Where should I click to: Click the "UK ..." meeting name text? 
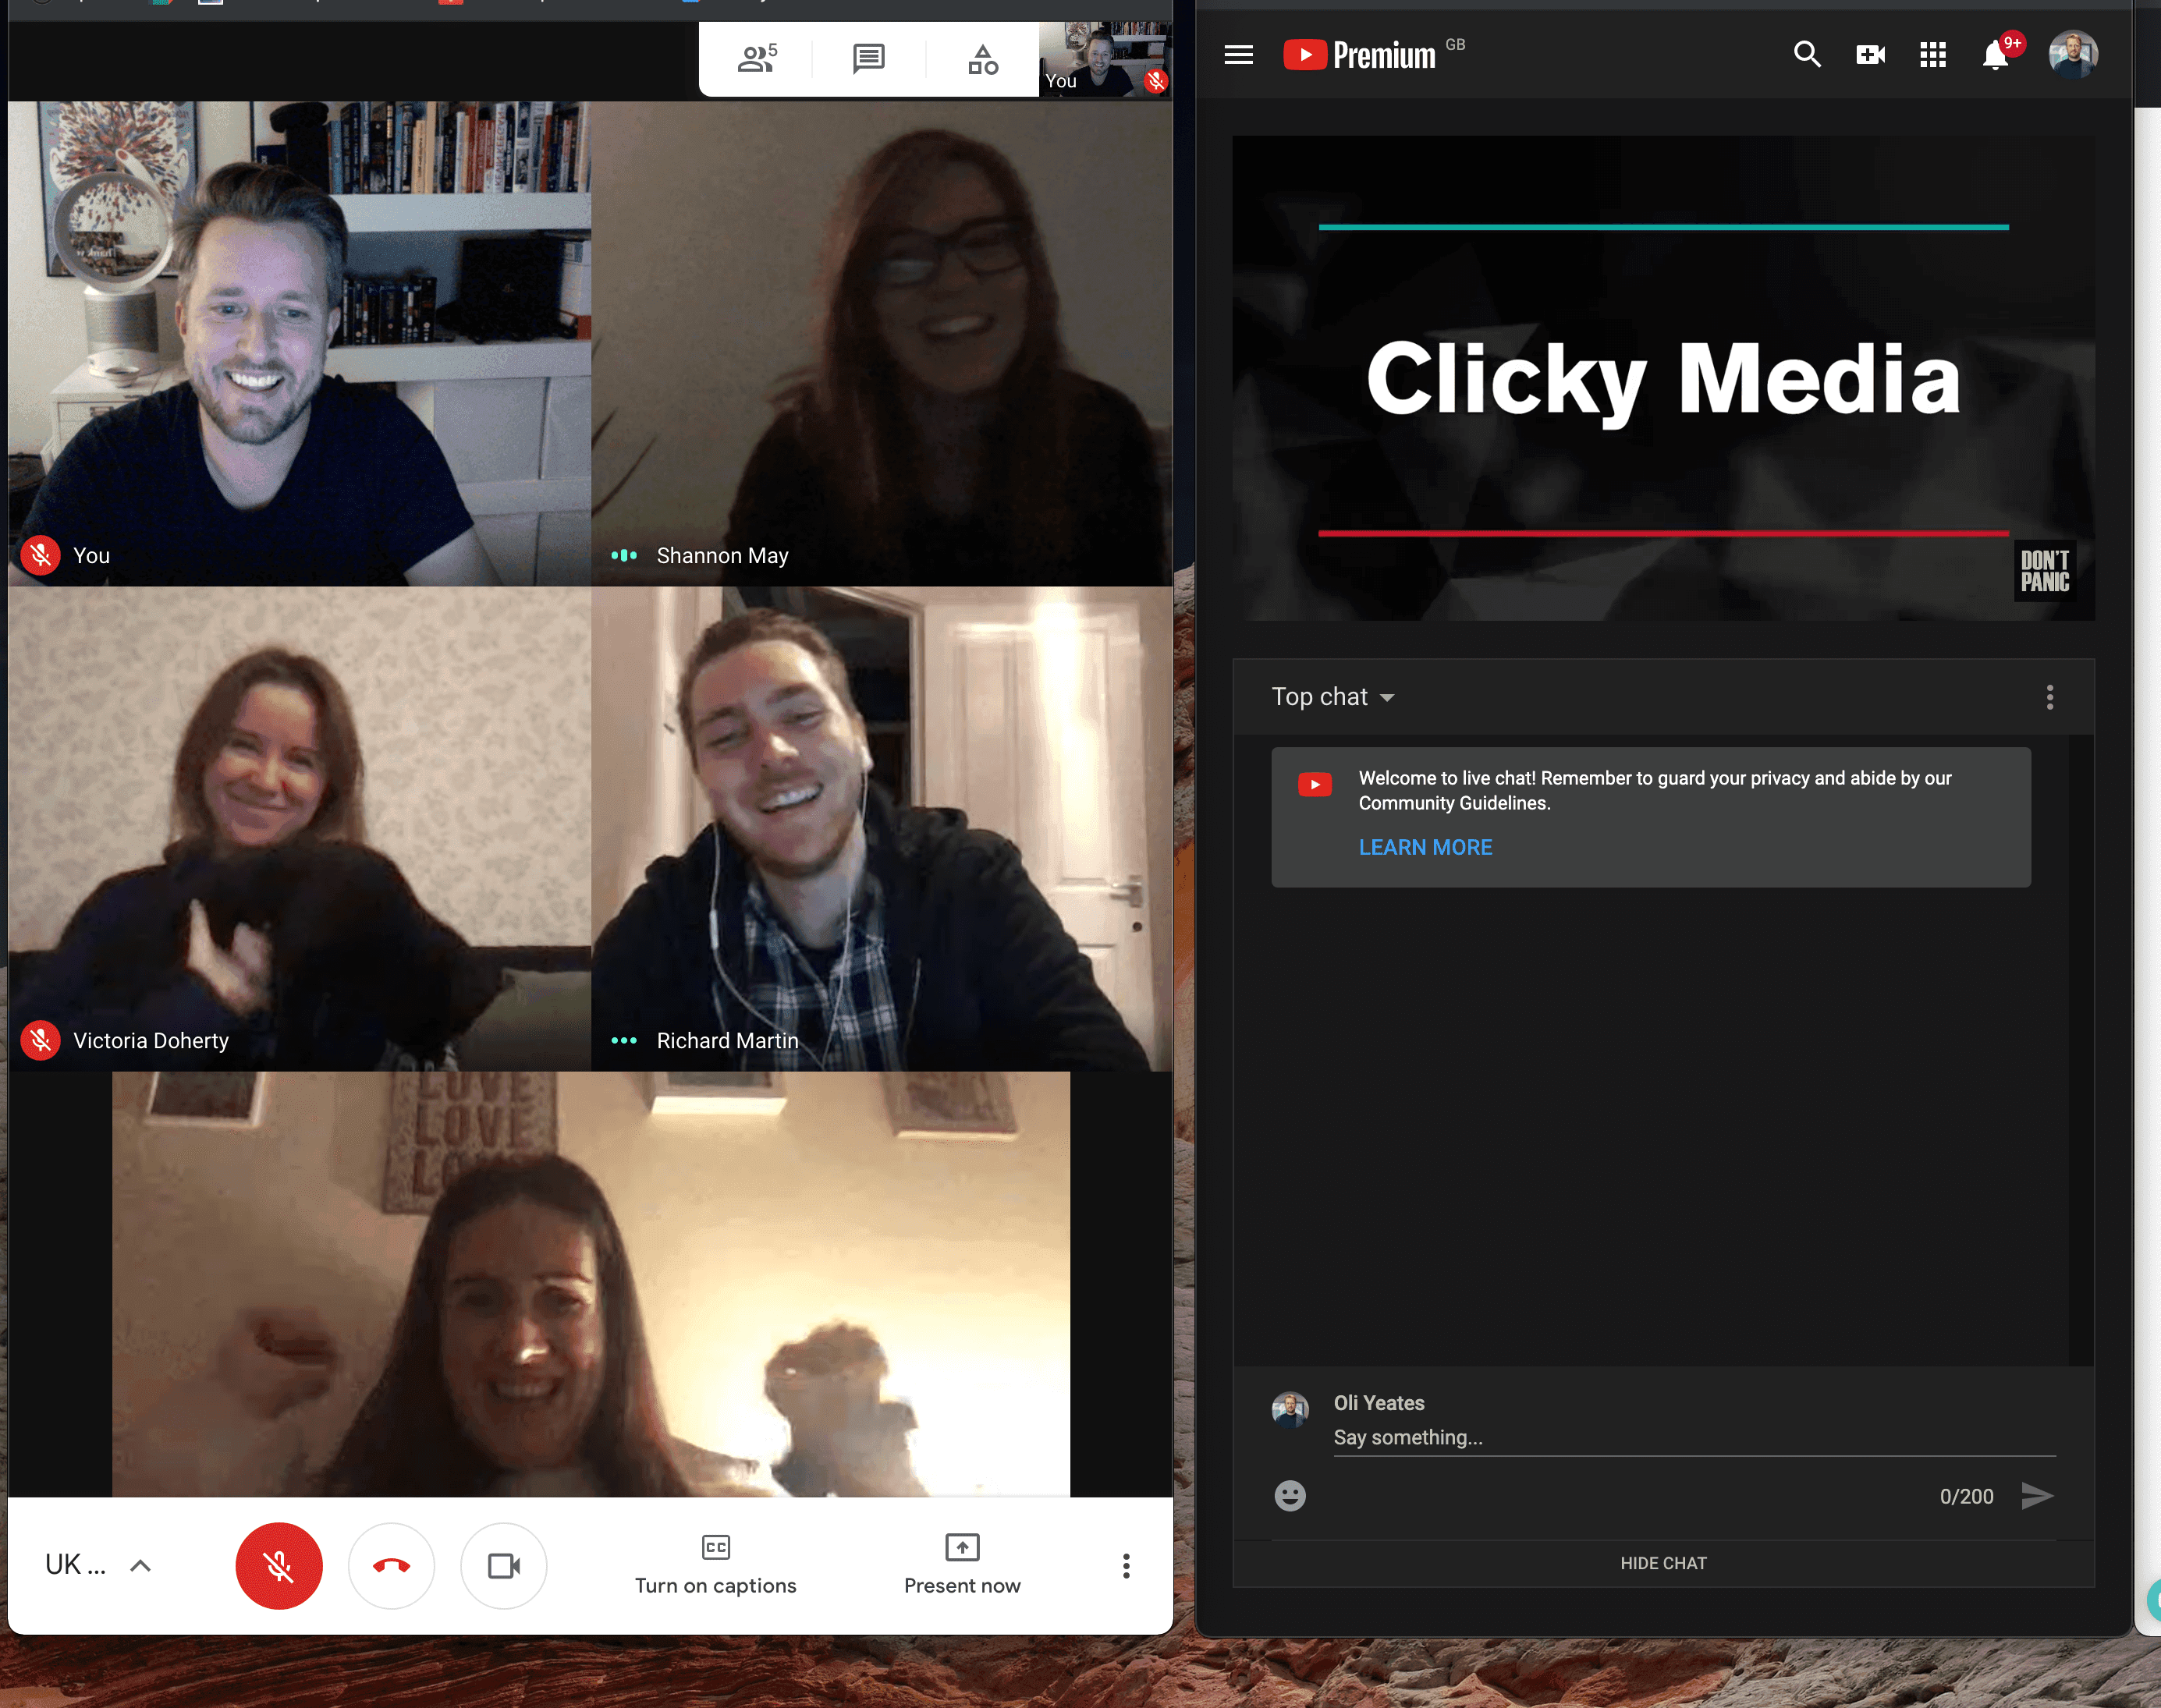[x=75, y=1565]
